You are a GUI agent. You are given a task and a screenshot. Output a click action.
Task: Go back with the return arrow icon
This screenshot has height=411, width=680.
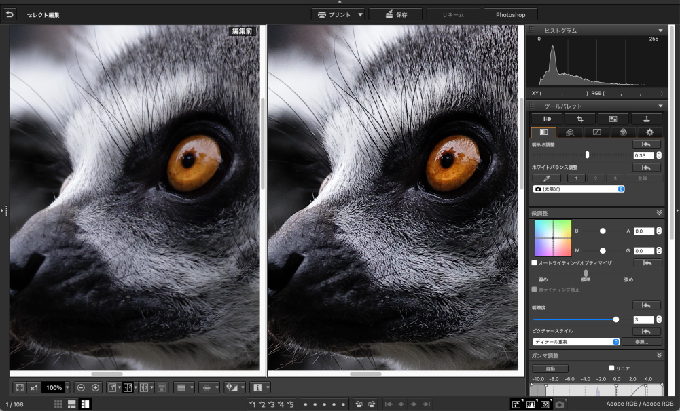[x=9, y=14]
